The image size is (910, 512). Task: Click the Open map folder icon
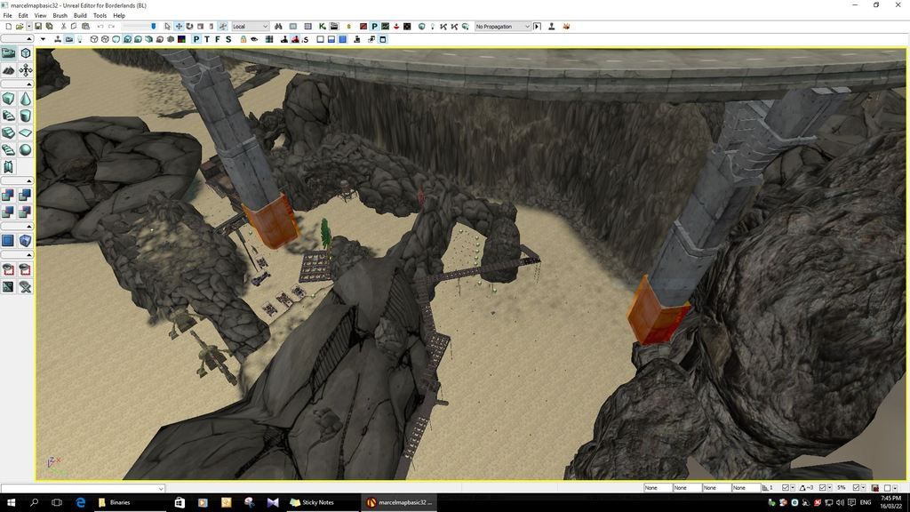[x=20, y=26]
